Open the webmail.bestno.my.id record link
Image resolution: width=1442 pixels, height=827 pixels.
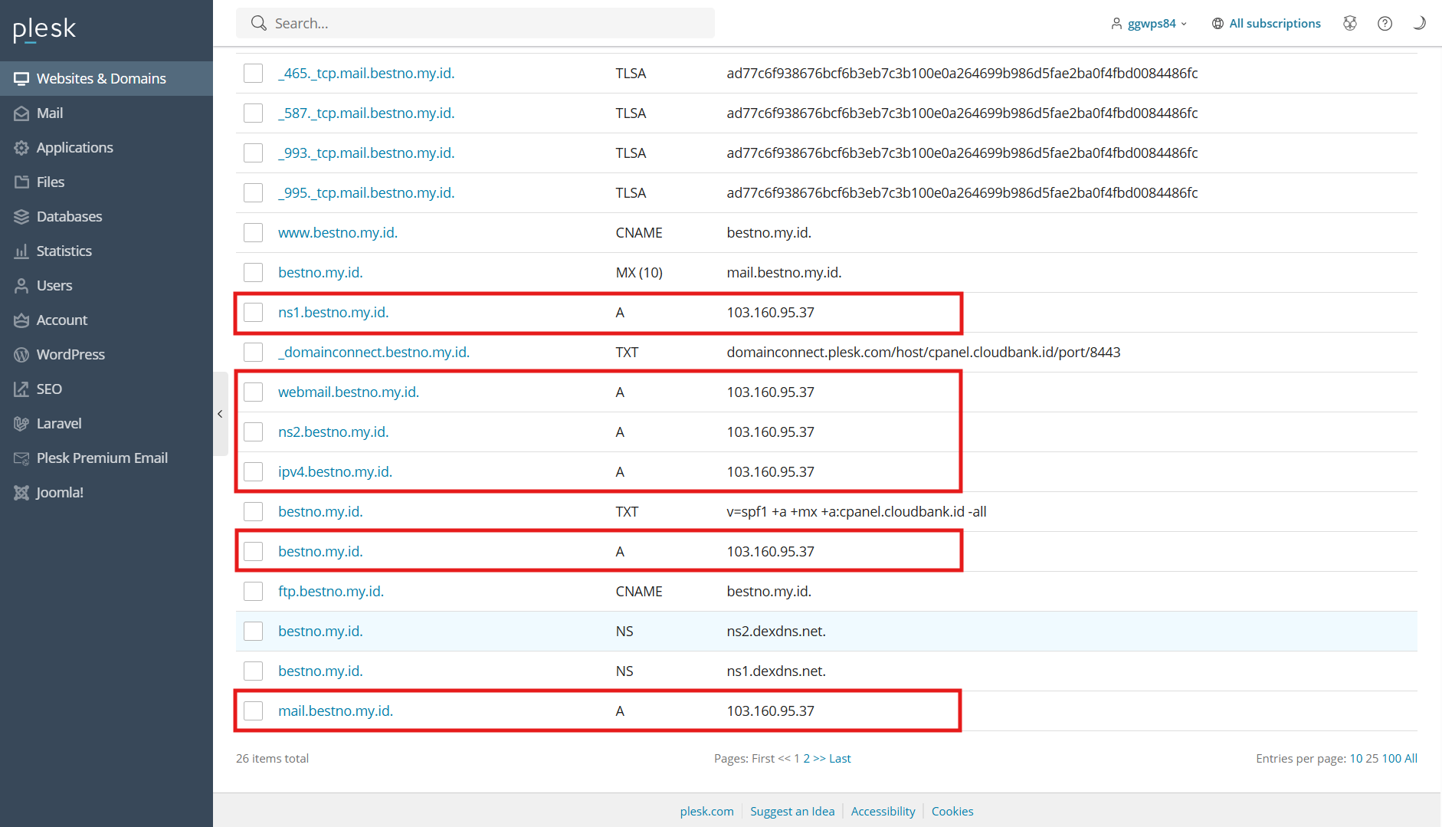pyautogui.click(x=348, y=392)
